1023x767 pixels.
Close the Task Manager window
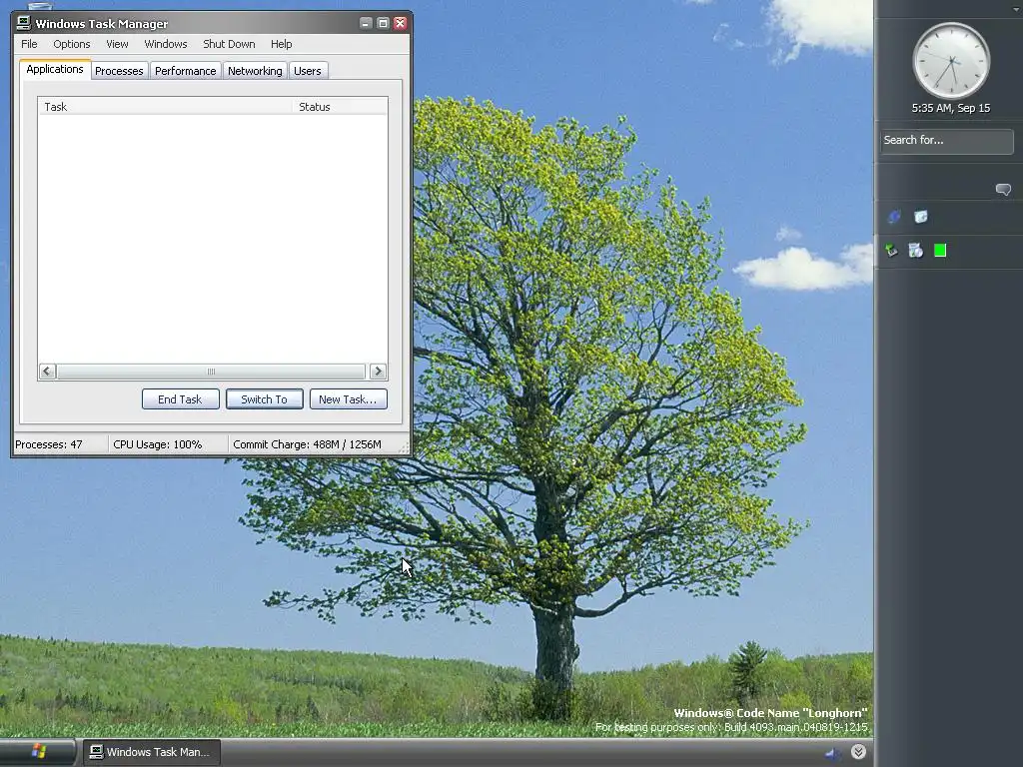(400, 24)
